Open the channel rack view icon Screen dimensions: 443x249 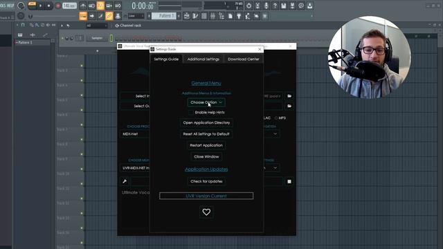point(204,16)
